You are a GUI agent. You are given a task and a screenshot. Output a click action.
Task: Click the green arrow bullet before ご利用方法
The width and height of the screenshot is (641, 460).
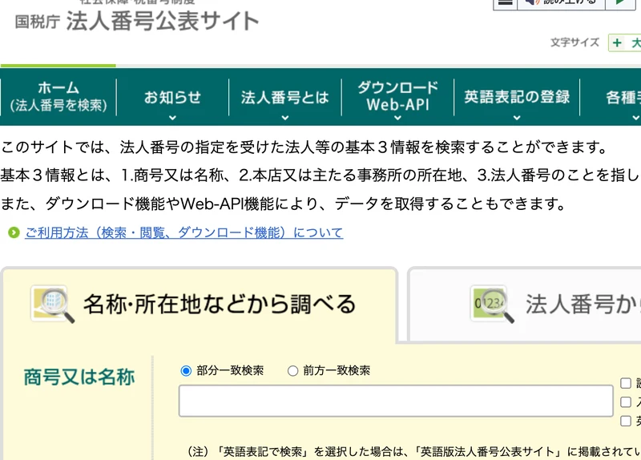pyautogui.click(x=14, y=232)
